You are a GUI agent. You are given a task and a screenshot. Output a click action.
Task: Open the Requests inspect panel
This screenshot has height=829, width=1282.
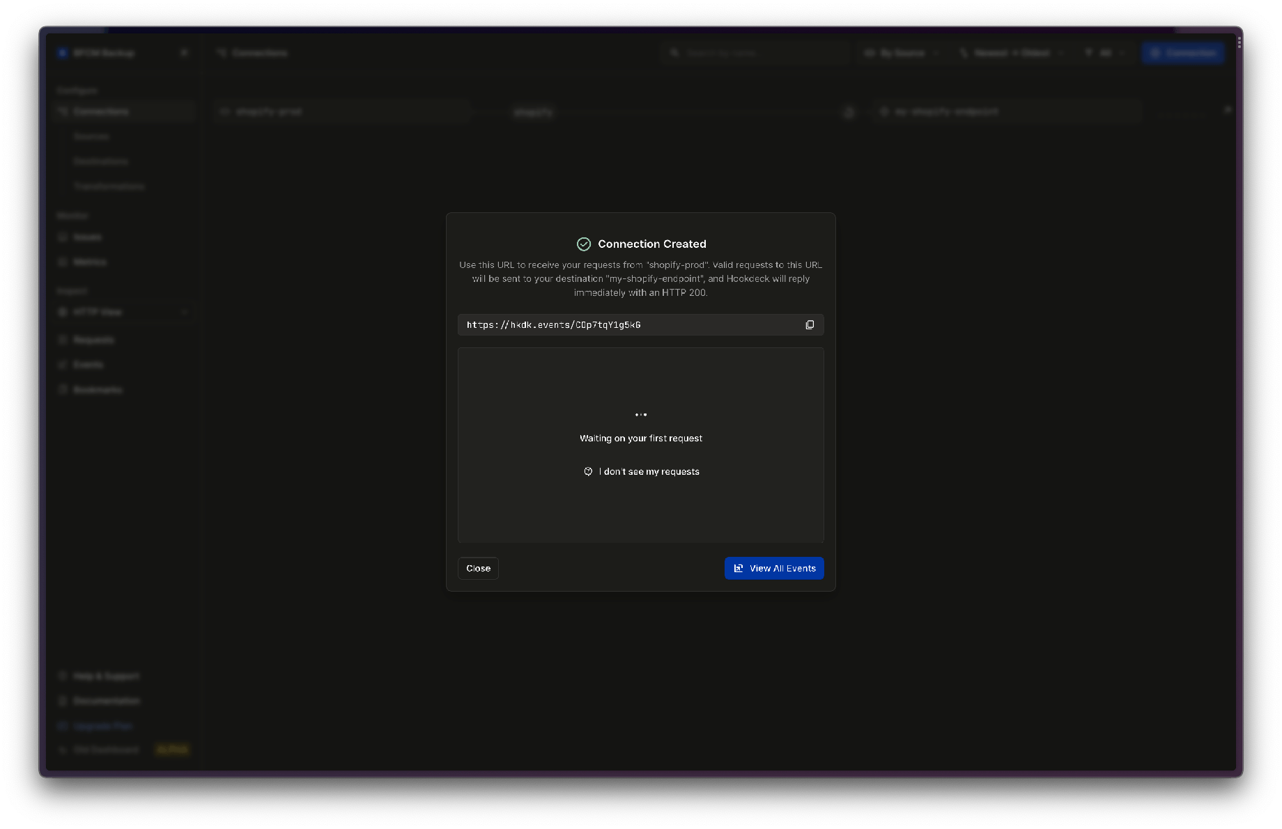coord(93,340)
